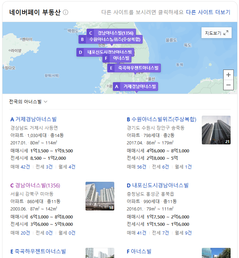Click 전세 0건 for 경남아너스빌(1356)
The image size is (239, 258).
[x=44, y=233]
